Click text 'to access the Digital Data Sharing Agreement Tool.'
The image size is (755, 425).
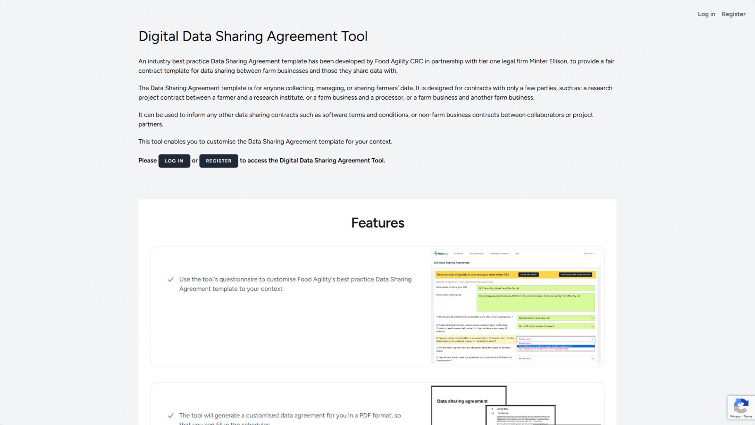pyautogui.click(x=312, y=161)
